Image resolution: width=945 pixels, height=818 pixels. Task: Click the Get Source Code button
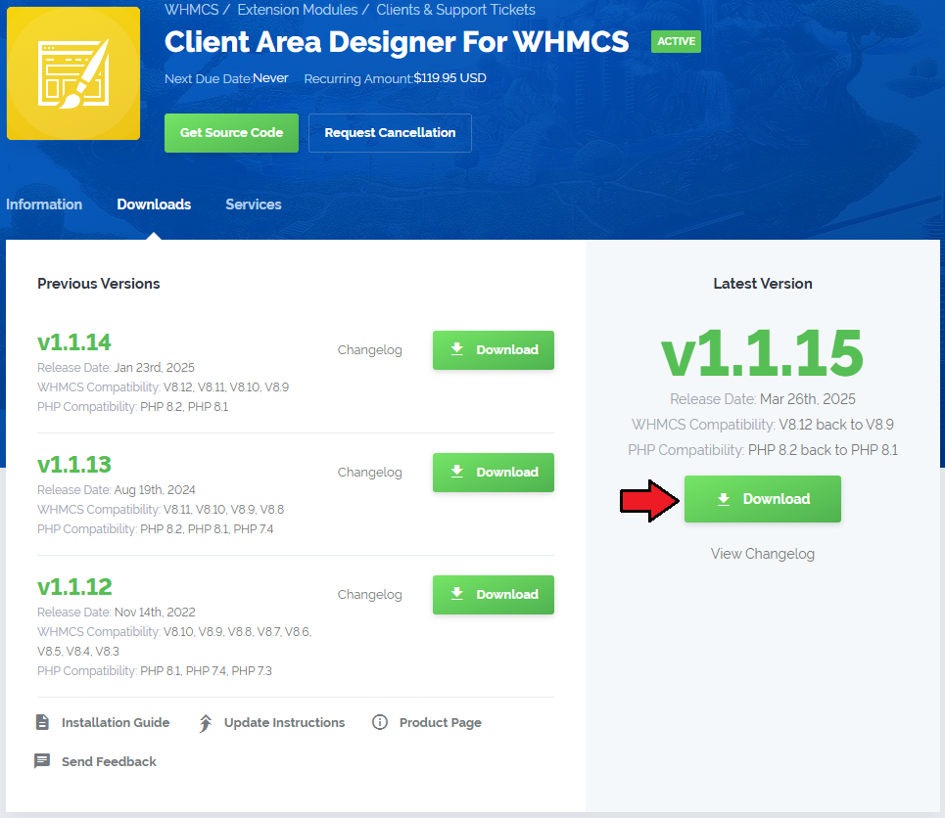pyautogui.click(x=231, y=133)
